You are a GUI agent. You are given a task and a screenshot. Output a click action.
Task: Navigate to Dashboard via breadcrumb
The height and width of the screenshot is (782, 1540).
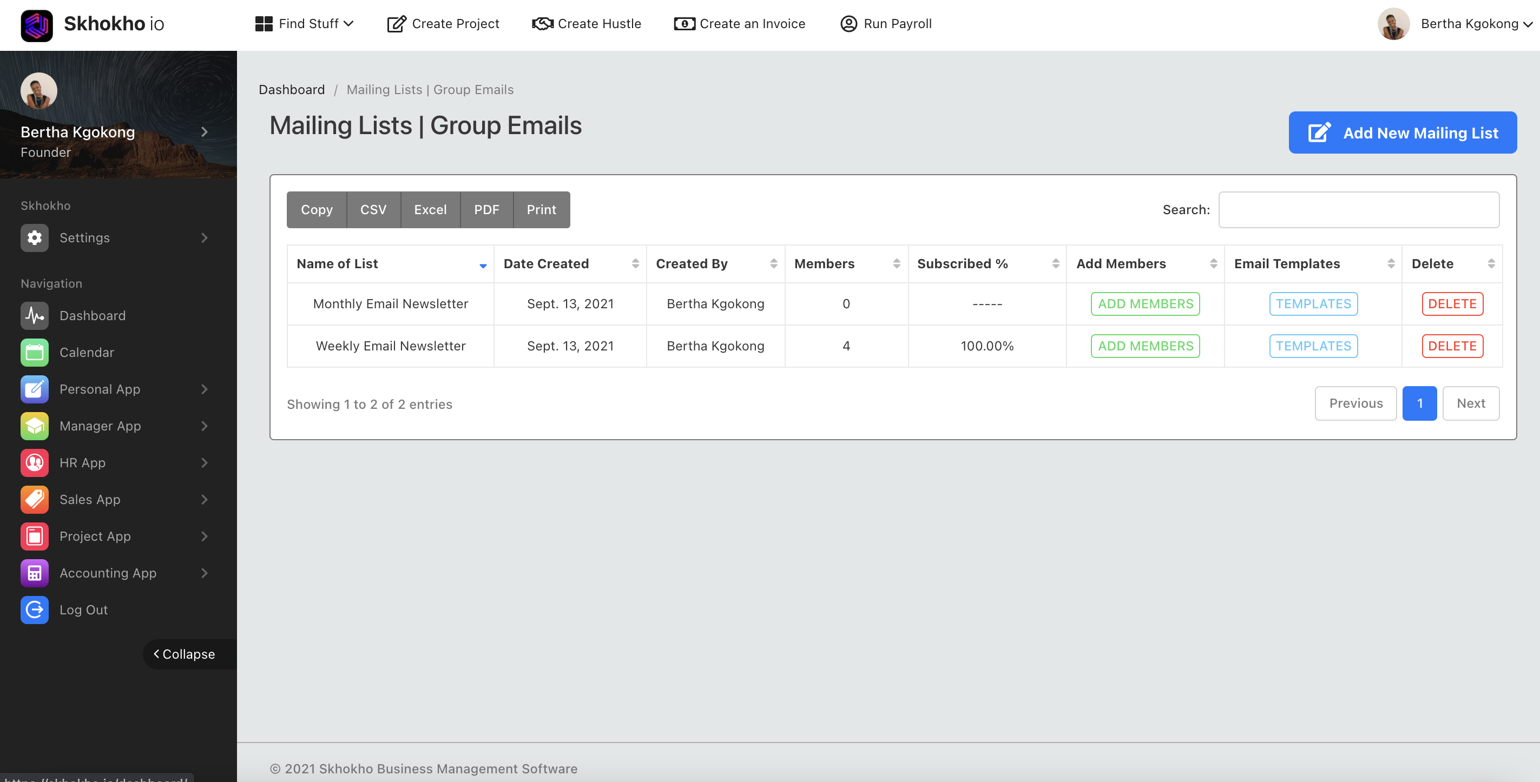click(x=292, y=90)
